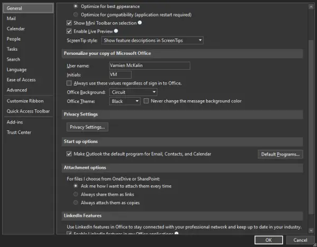Open the Customize Ribbon category
Viewport: 317px width, 247px height.
(x=28, y=101)
